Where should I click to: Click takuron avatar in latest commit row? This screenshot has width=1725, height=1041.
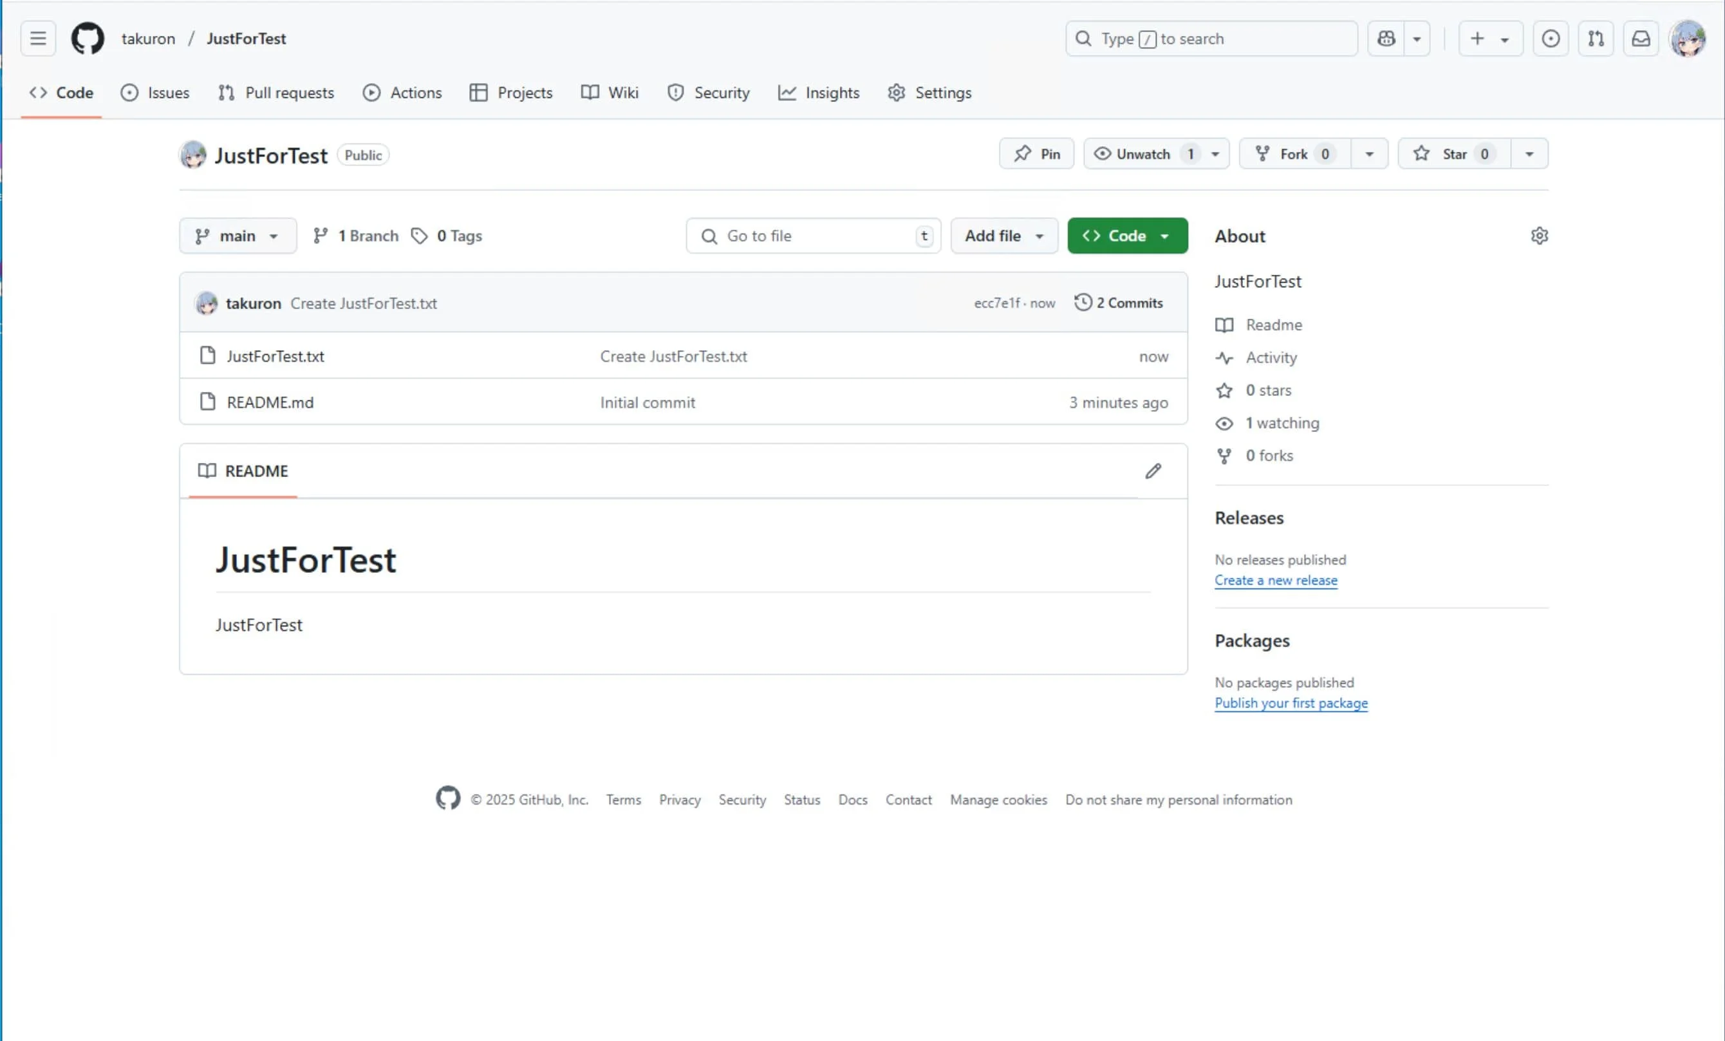pos(207,303)
